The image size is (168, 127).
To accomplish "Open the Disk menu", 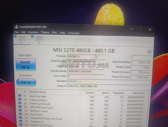I will [x=54, y=33].
